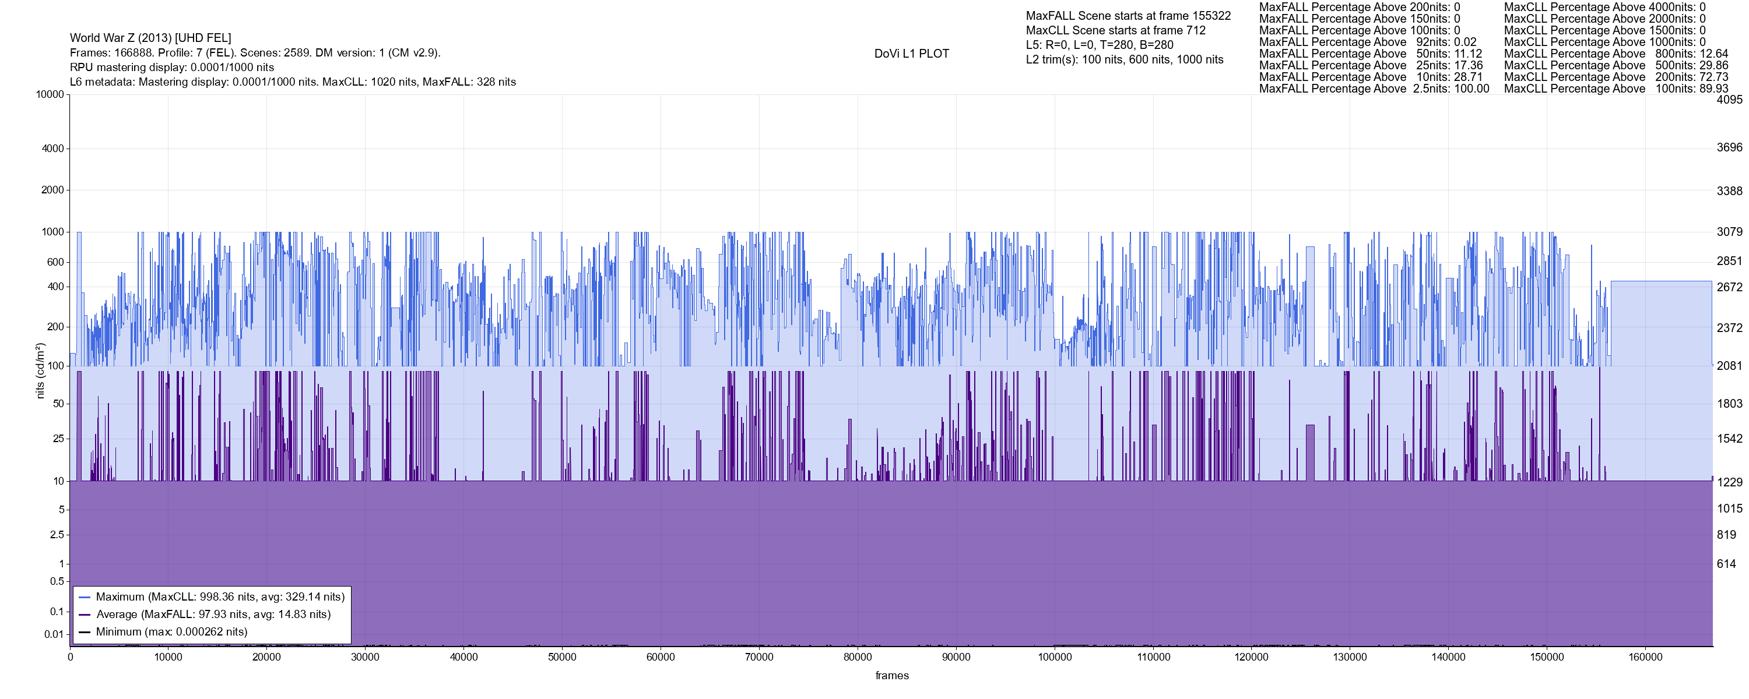Click the 100000 tick on the frames axis
Viewport: 1749px width, 699px height.
[x=1055, y=658]
